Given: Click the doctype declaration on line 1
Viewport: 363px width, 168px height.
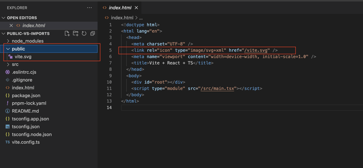Looking at the screenshot, I should point(140,25).
